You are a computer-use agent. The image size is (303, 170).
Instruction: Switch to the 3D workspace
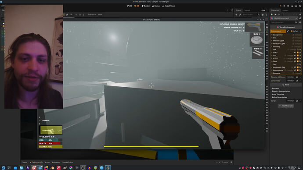pos(137,6)
